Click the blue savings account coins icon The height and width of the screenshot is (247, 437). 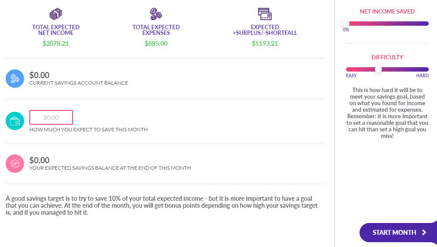point(15,79)
